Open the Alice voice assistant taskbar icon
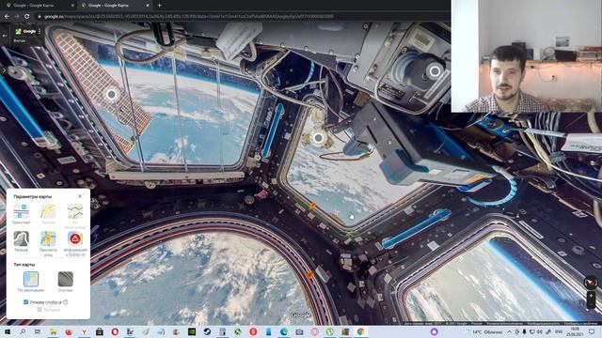The height and width of the screenshot is (338, 602). [x=435, y=331]
